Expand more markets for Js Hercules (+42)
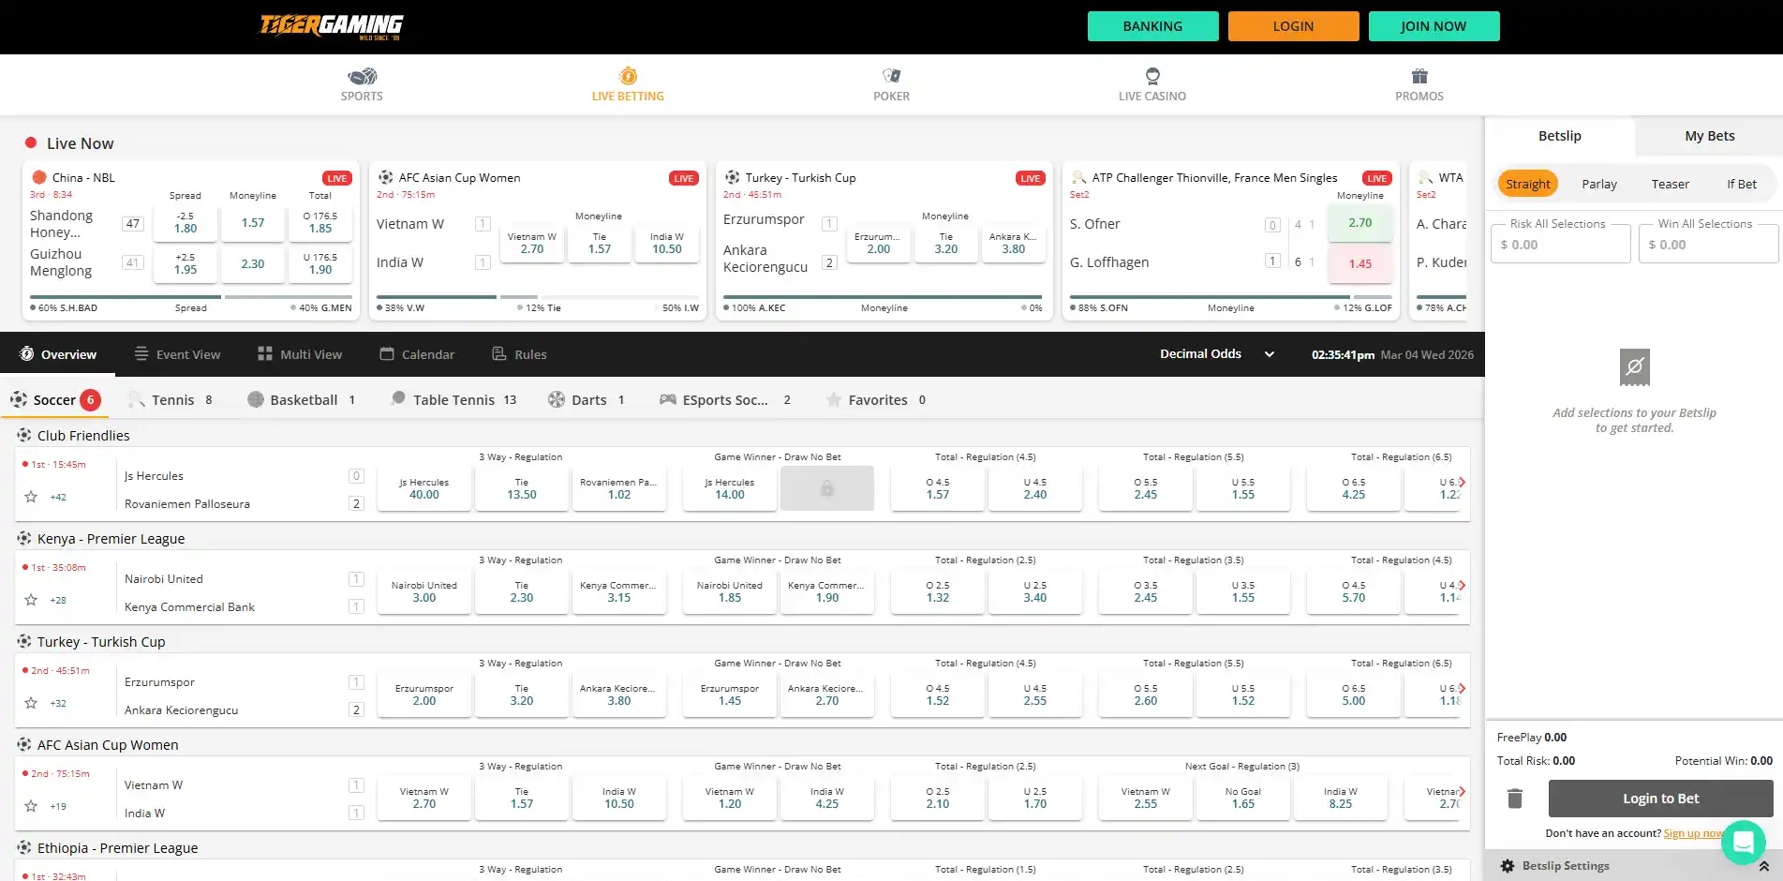 [x=58, y=497]
